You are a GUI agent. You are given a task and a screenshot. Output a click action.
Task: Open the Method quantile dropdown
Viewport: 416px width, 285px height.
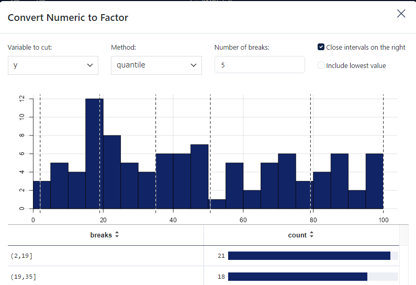[x=156, y=65]
